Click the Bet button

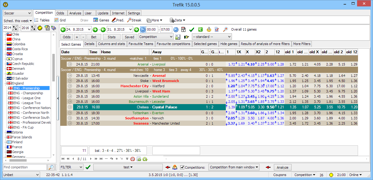[x=94, y=37]
